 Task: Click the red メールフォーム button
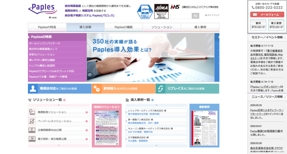tap(267, 15)
